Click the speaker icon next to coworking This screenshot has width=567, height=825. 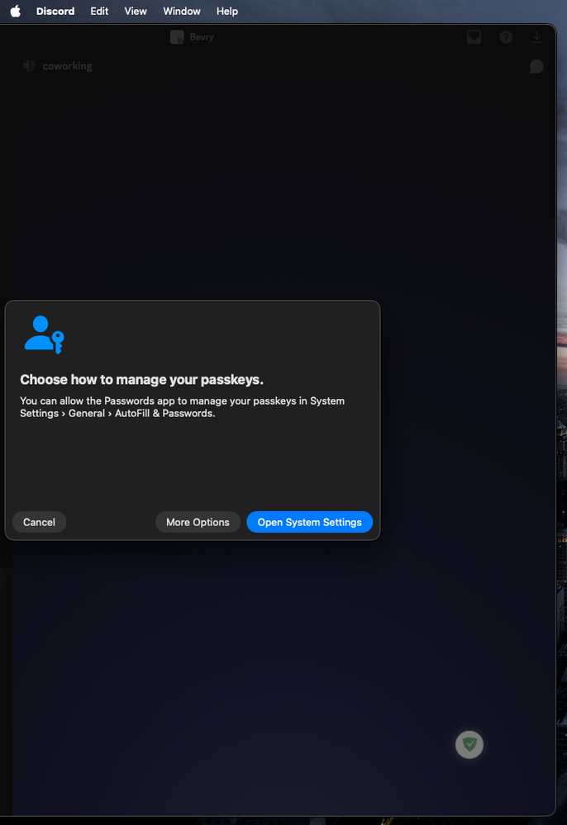[30, 66]
